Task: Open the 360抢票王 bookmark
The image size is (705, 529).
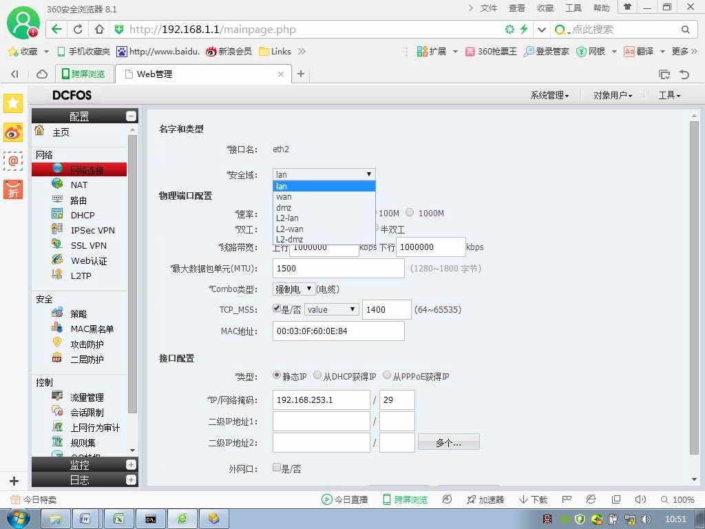Action: point(491,51)
